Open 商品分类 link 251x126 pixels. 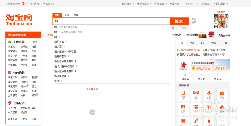coord(174,4)
